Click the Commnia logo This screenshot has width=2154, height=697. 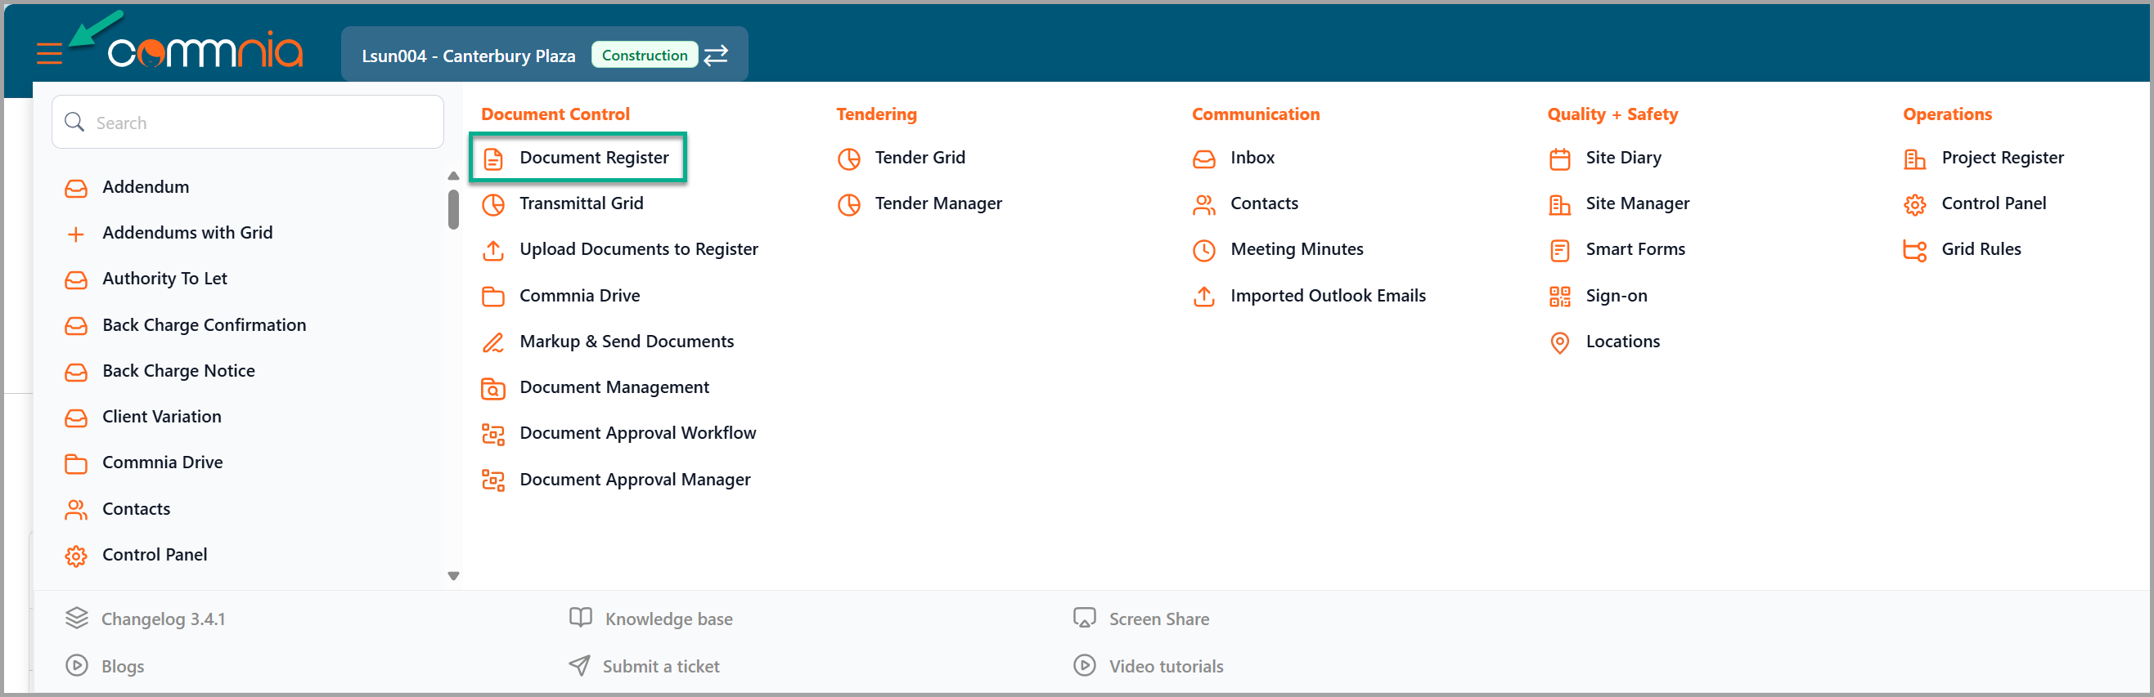205,51
